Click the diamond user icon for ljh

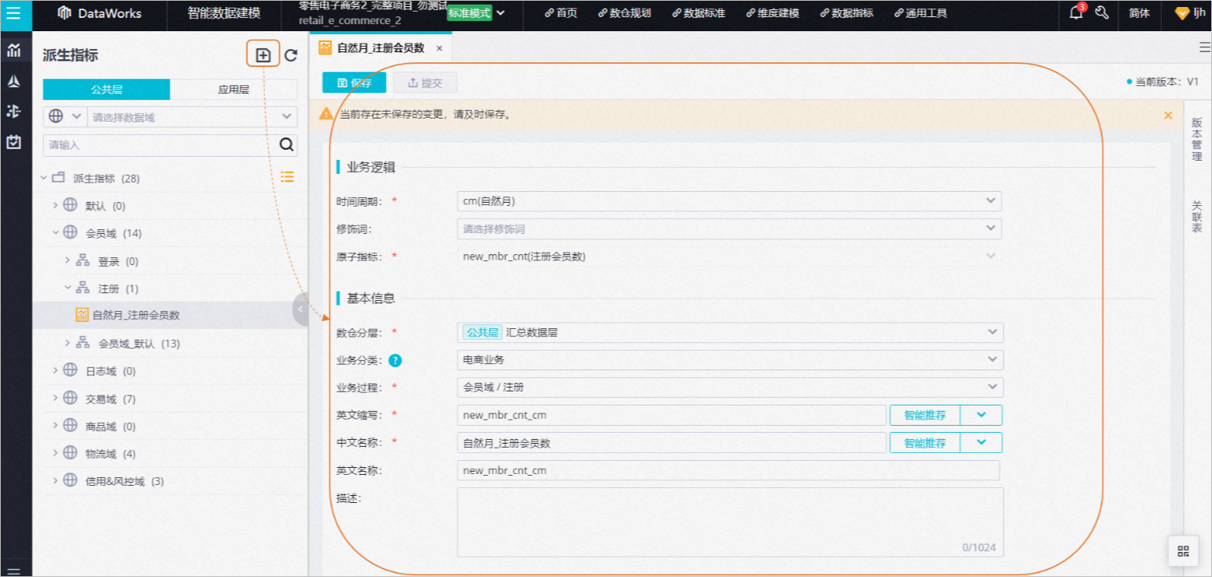[x=1182, y=13]
